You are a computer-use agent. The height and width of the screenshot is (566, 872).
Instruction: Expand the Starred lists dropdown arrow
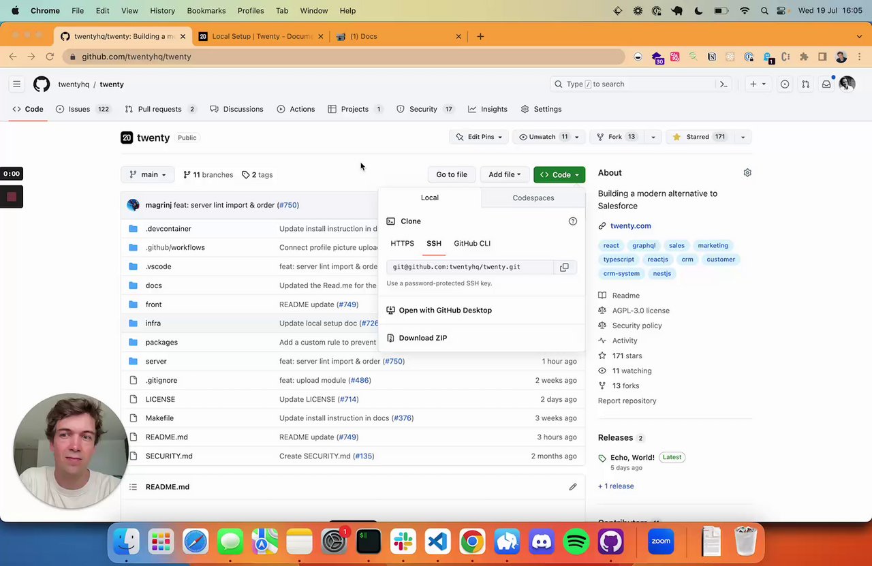[x=743, y=137]
